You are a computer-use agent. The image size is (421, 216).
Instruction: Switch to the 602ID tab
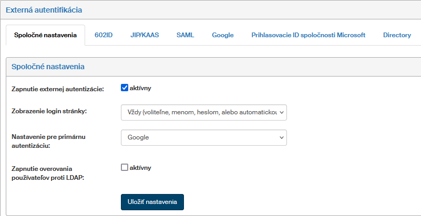click(104, 35)
